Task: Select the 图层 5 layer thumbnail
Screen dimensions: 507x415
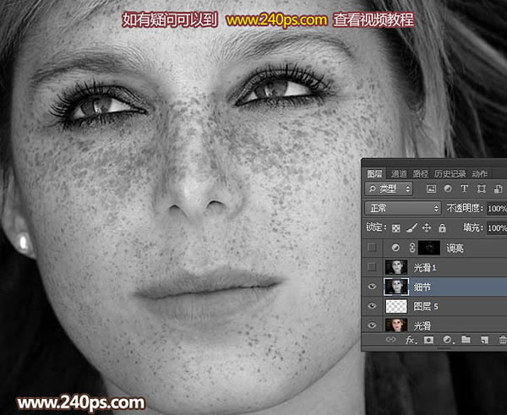Action: pyautogui.click(x=396, y=306)
